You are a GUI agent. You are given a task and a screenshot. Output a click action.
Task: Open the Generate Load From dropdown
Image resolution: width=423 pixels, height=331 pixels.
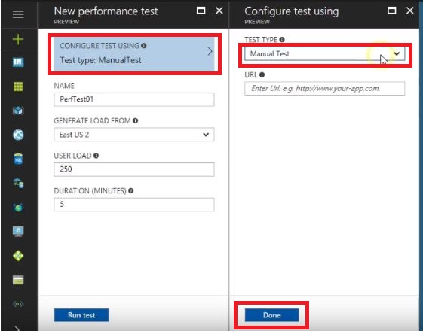pyautogui.click(x=134, y=135)
